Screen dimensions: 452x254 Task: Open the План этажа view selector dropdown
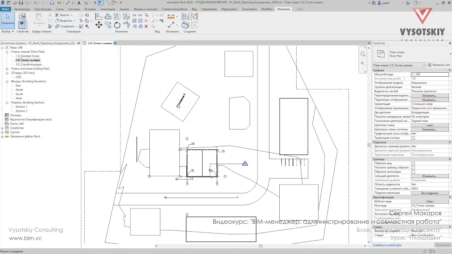click(x=399, y=65)
